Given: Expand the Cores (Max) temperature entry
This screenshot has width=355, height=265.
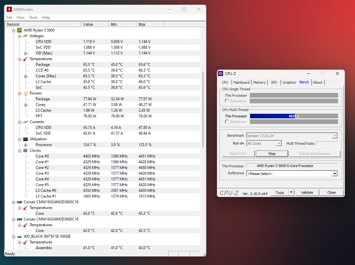Looking at the screenshot, I should 25,76.
